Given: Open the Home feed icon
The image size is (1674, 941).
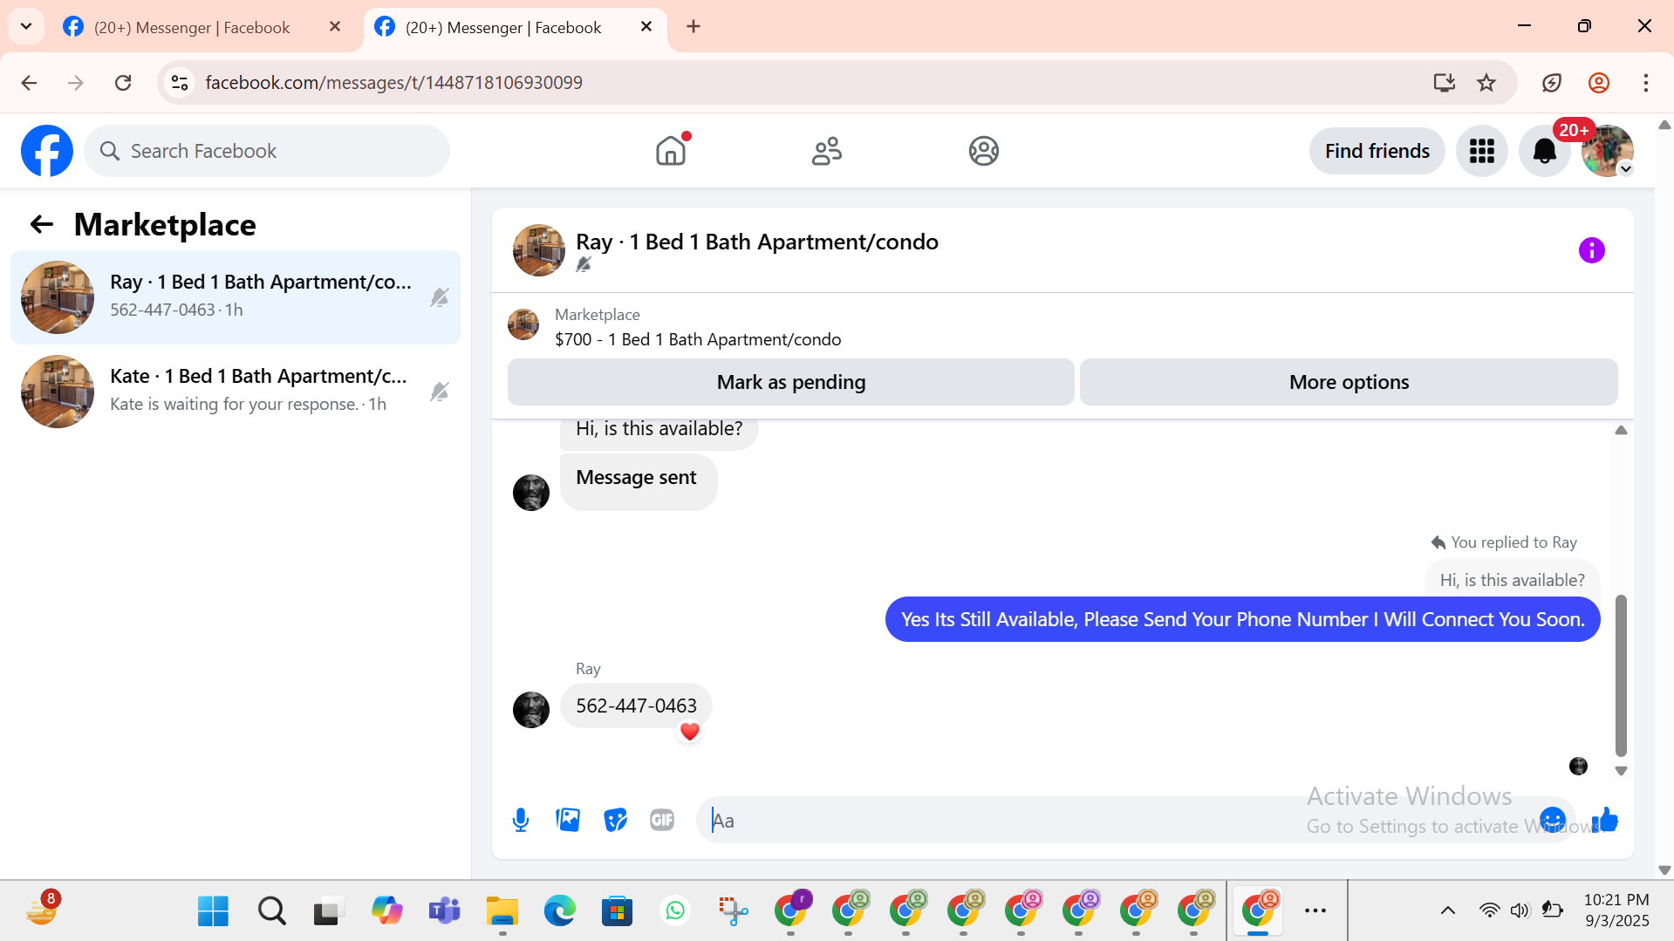Looking at the screenshot, I should coord(671,151).
